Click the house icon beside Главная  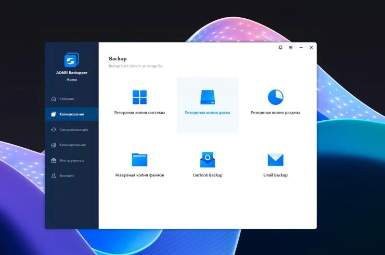pyautogui.click(x=54, y=99)
